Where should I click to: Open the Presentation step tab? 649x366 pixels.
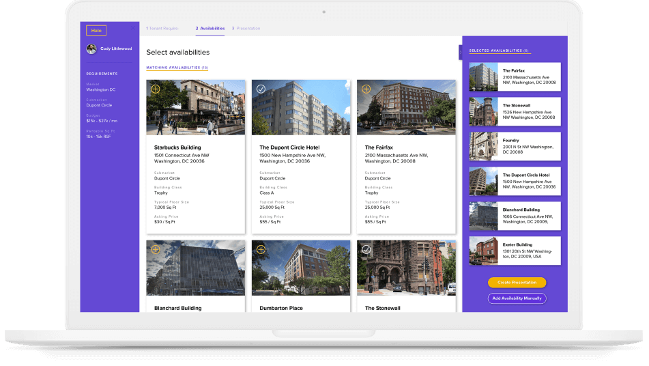point(246,29)
